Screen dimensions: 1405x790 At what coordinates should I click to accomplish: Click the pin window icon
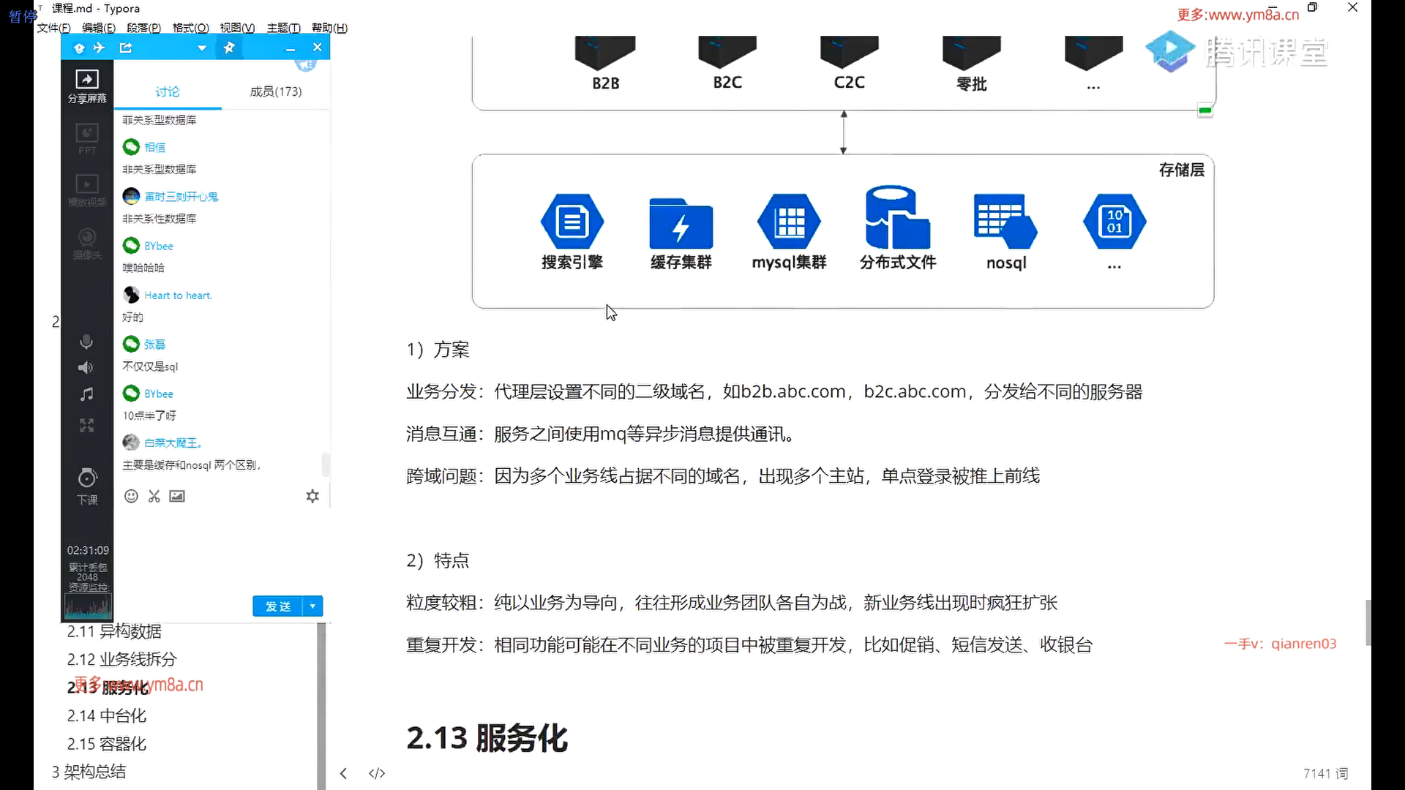tap(229, 48)
